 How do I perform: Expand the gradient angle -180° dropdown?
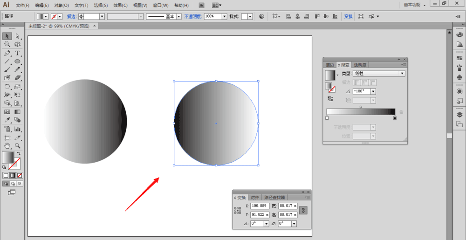373,91
